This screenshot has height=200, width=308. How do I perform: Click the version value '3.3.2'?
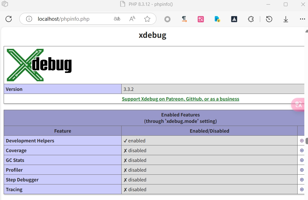click(128, 89)
